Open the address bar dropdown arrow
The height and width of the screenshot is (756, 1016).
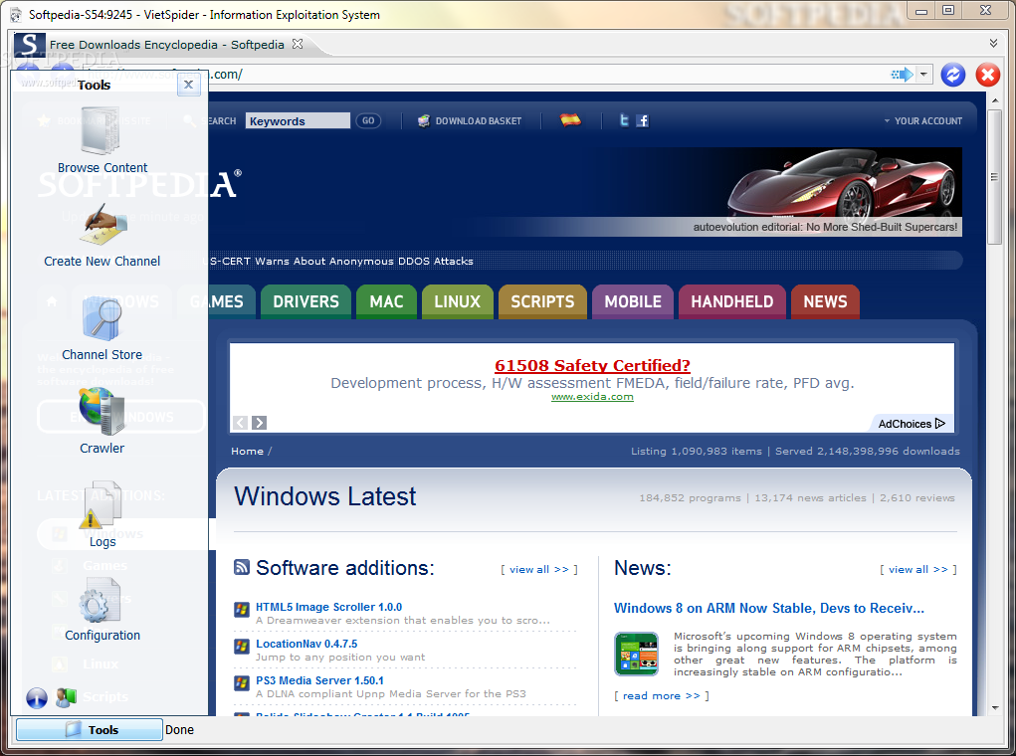[x=923, y=75]
